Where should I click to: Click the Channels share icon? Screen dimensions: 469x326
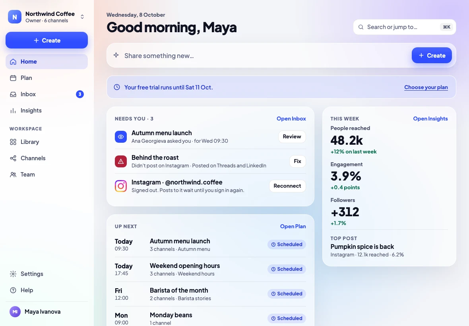13,158
